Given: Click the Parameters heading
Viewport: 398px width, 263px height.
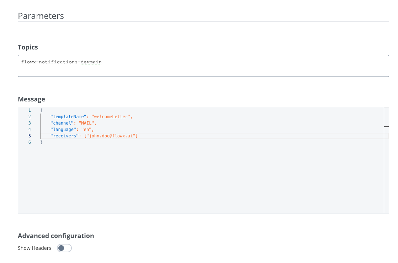Looking at the screenshot, I should click(x=41, y=16).
